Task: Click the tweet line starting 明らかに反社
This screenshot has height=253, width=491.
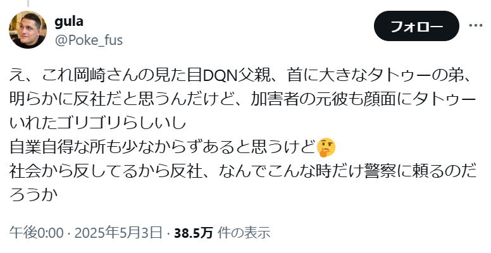Action: tap(243, 100)
